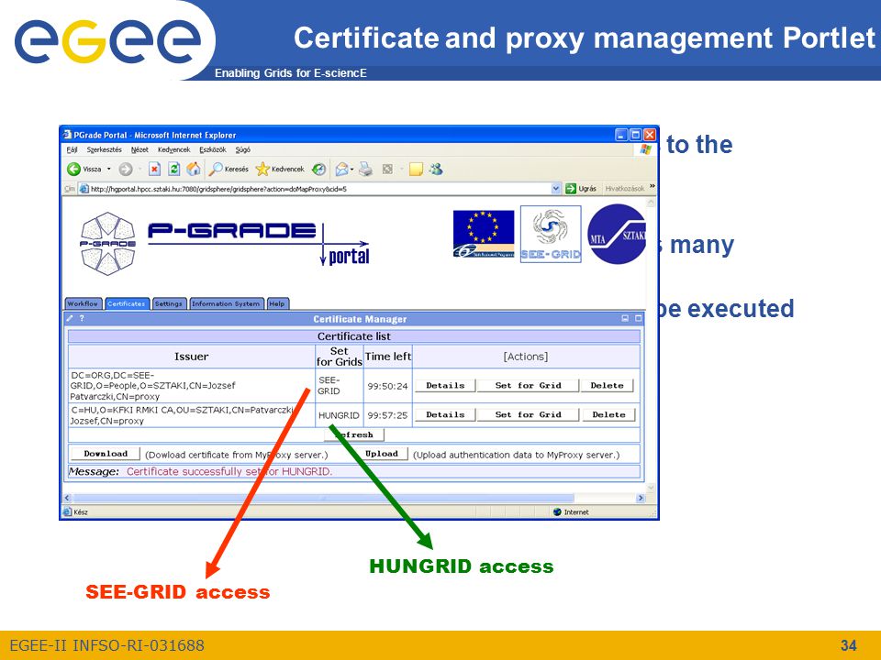Click the HUNGRID grid cell

coord(339,415)
